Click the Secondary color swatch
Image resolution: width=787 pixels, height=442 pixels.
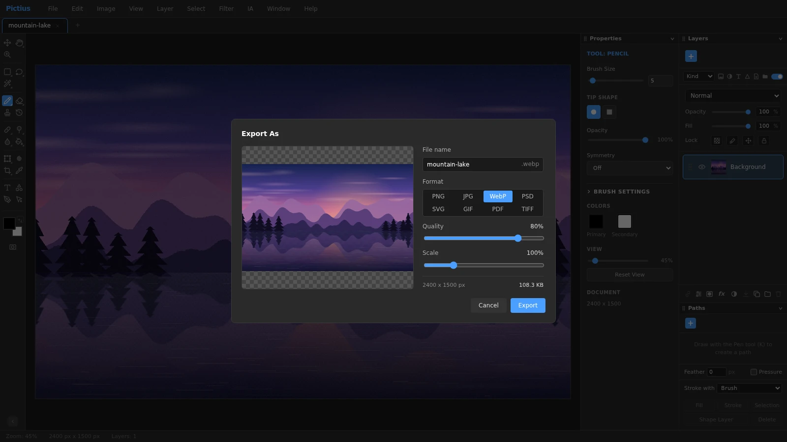click(x=625, y=221)
